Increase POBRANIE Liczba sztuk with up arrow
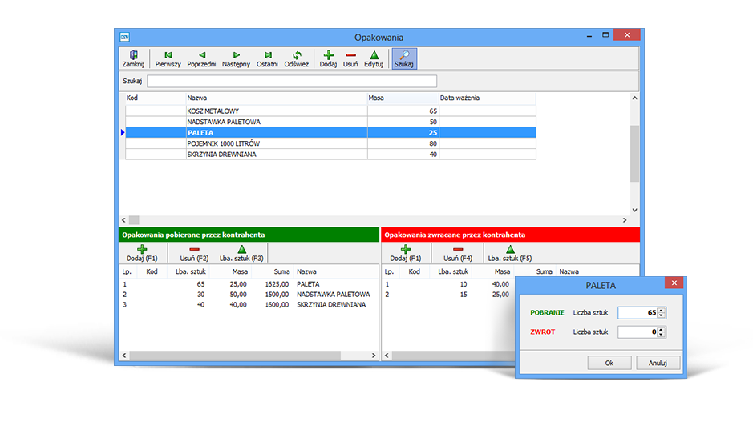This screenshot has height=434, width=753. pyautogui.click(x=662, y=310)
